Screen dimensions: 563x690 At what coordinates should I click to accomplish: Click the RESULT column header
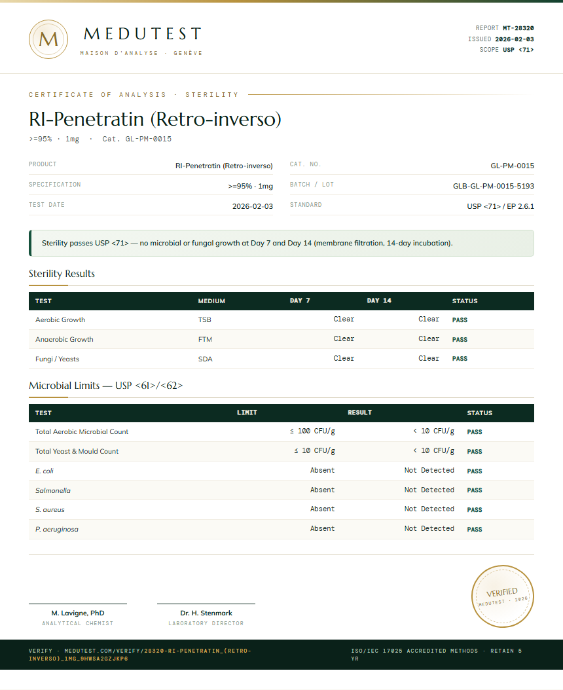pos(359,412)
